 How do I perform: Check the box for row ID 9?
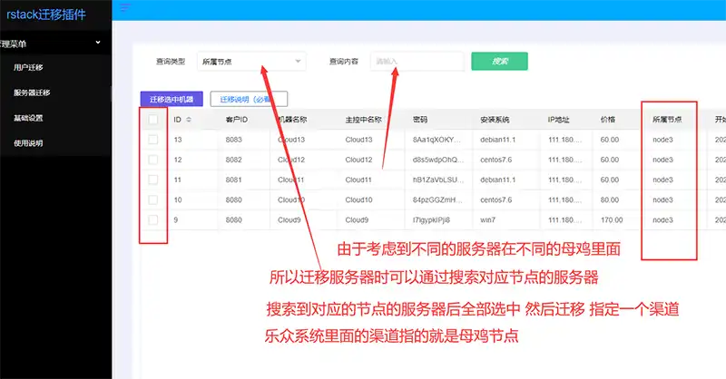coord(153,219)
